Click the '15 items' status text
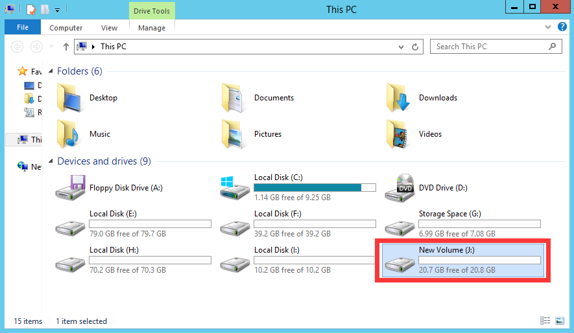Screen dimensions: 574x333 [x=28, y=321]
